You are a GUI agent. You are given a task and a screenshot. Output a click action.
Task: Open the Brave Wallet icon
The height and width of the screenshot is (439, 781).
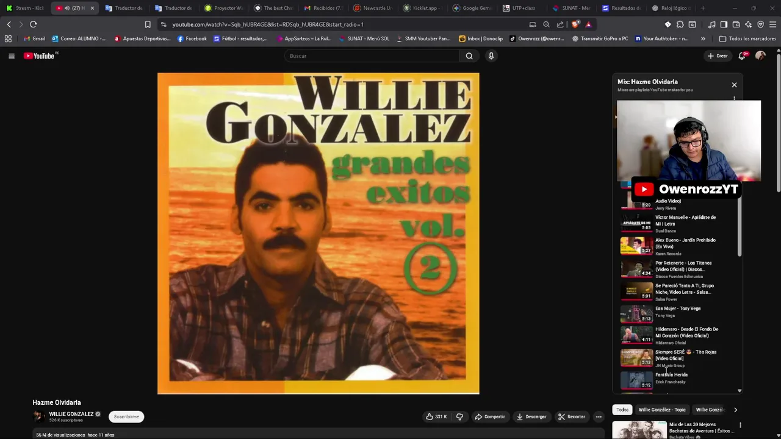pyautogui.click(x=736, y=24)
